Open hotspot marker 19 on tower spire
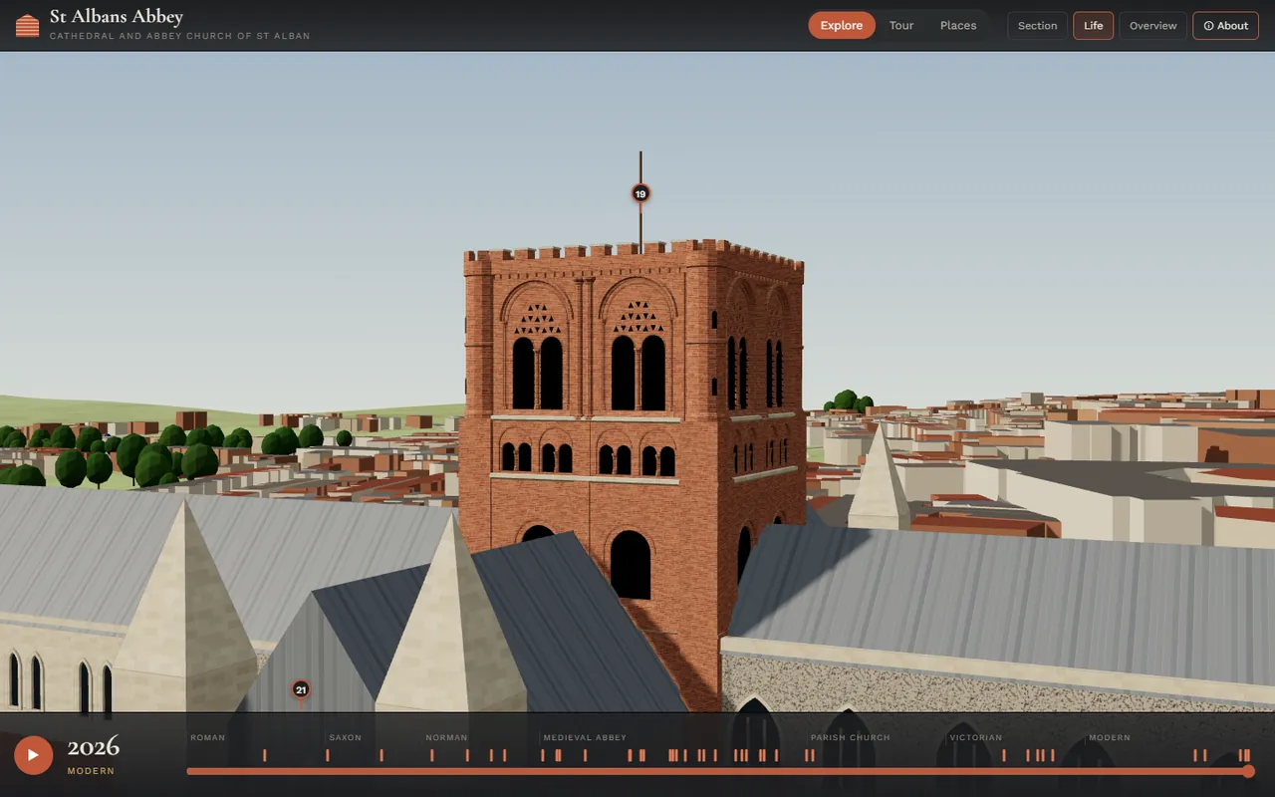Viewport: 1275px width, 797px height. [640, 193]
